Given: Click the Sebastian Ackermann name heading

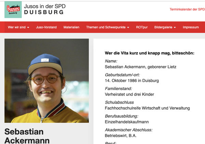Looking at the screenshot, I should [x=27, y=136].
